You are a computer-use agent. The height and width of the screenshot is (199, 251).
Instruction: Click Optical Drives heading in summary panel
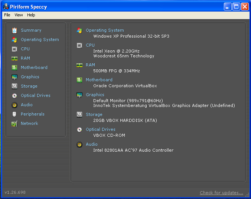click(101, 129)
